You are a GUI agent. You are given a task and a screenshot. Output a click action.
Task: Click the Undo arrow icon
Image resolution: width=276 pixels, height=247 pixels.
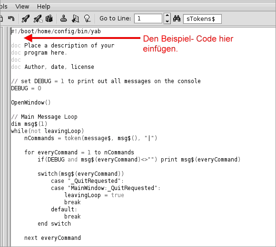coord(11,18)
